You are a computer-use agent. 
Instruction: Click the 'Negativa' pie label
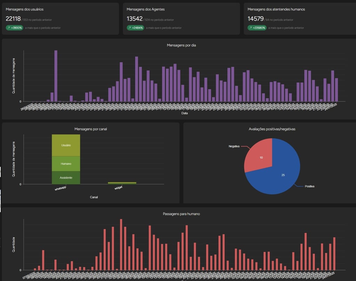234,146
